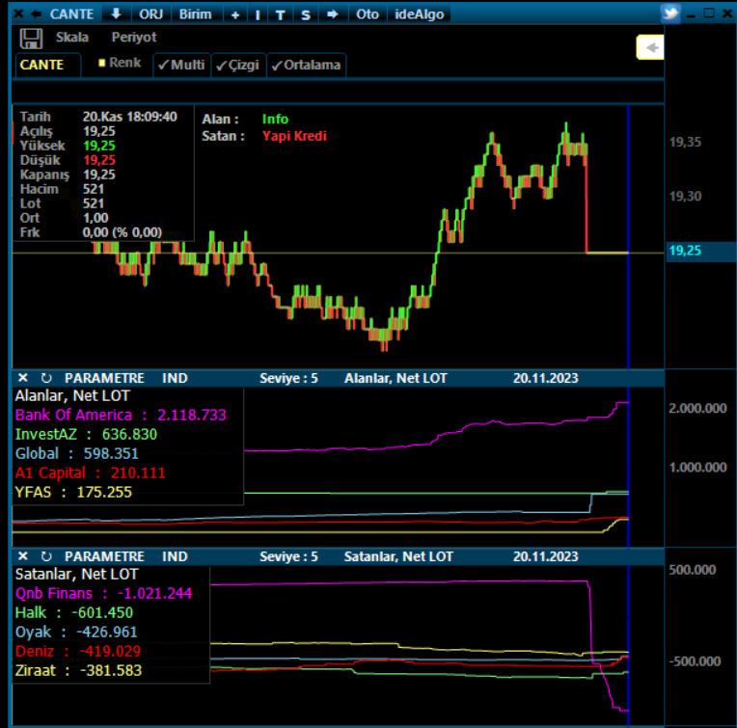Close the Alanlar Net LOT indicator panel
Screen dimensions: 737x728
click(x=22, y=378)
